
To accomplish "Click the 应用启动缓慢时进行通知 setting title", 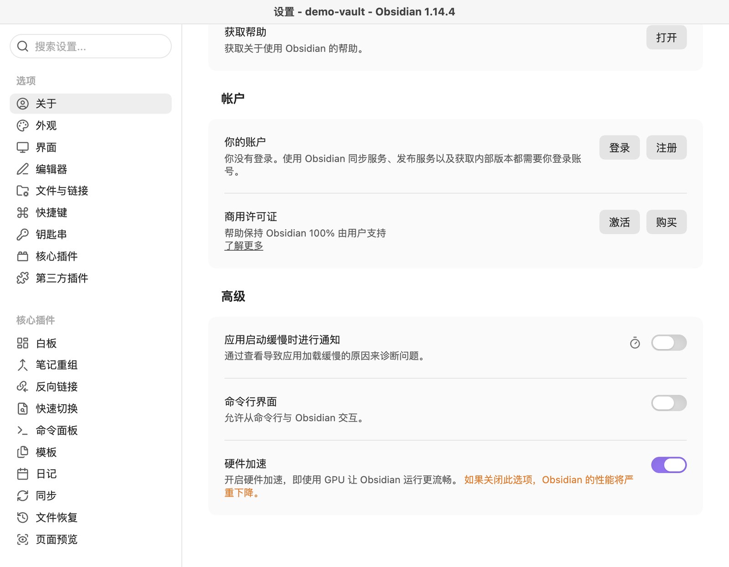I will click(x=282, y=340).
